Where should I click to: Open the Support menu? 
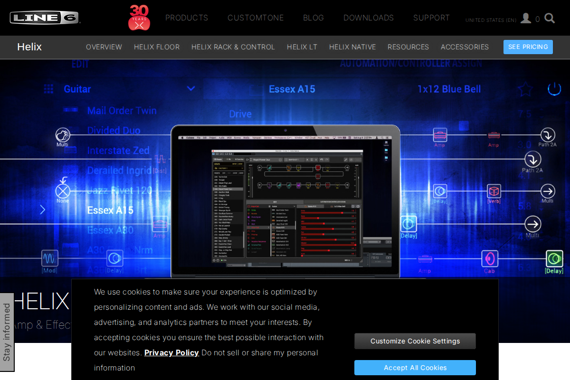pyautogui.click(x=431, y=18)
